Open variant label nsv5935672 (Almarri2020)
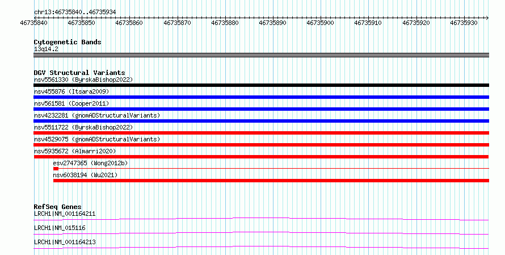This screenshot has height=255, width=505. click(x=75, y=151)
